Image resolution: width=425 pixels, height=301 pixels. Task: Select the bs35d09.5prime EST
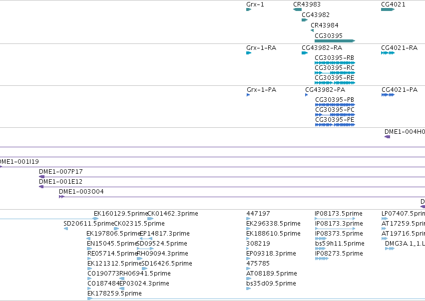coord(248,289)
